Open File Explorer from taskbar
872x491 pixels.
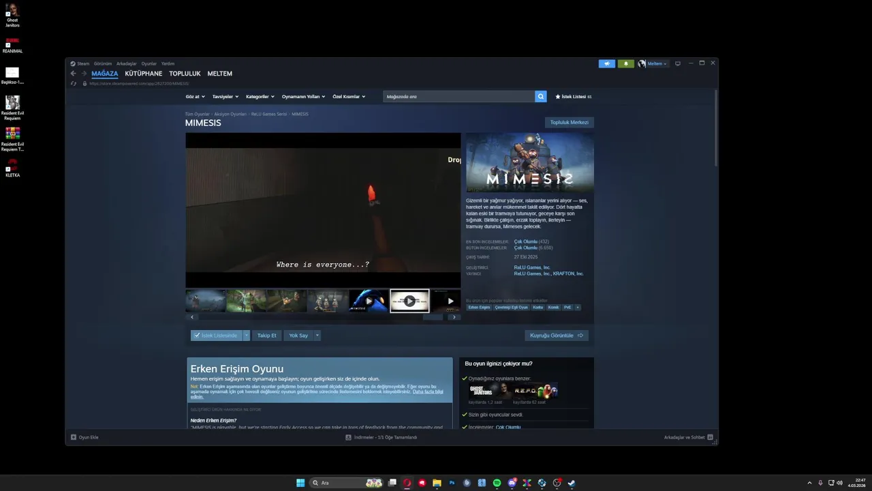pos(437,483)
